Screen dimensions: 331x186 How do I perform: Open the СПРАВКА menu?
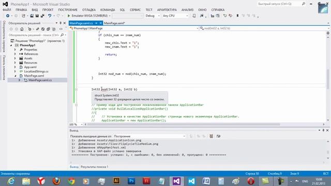pyautogui.click(x=218, y=10)
